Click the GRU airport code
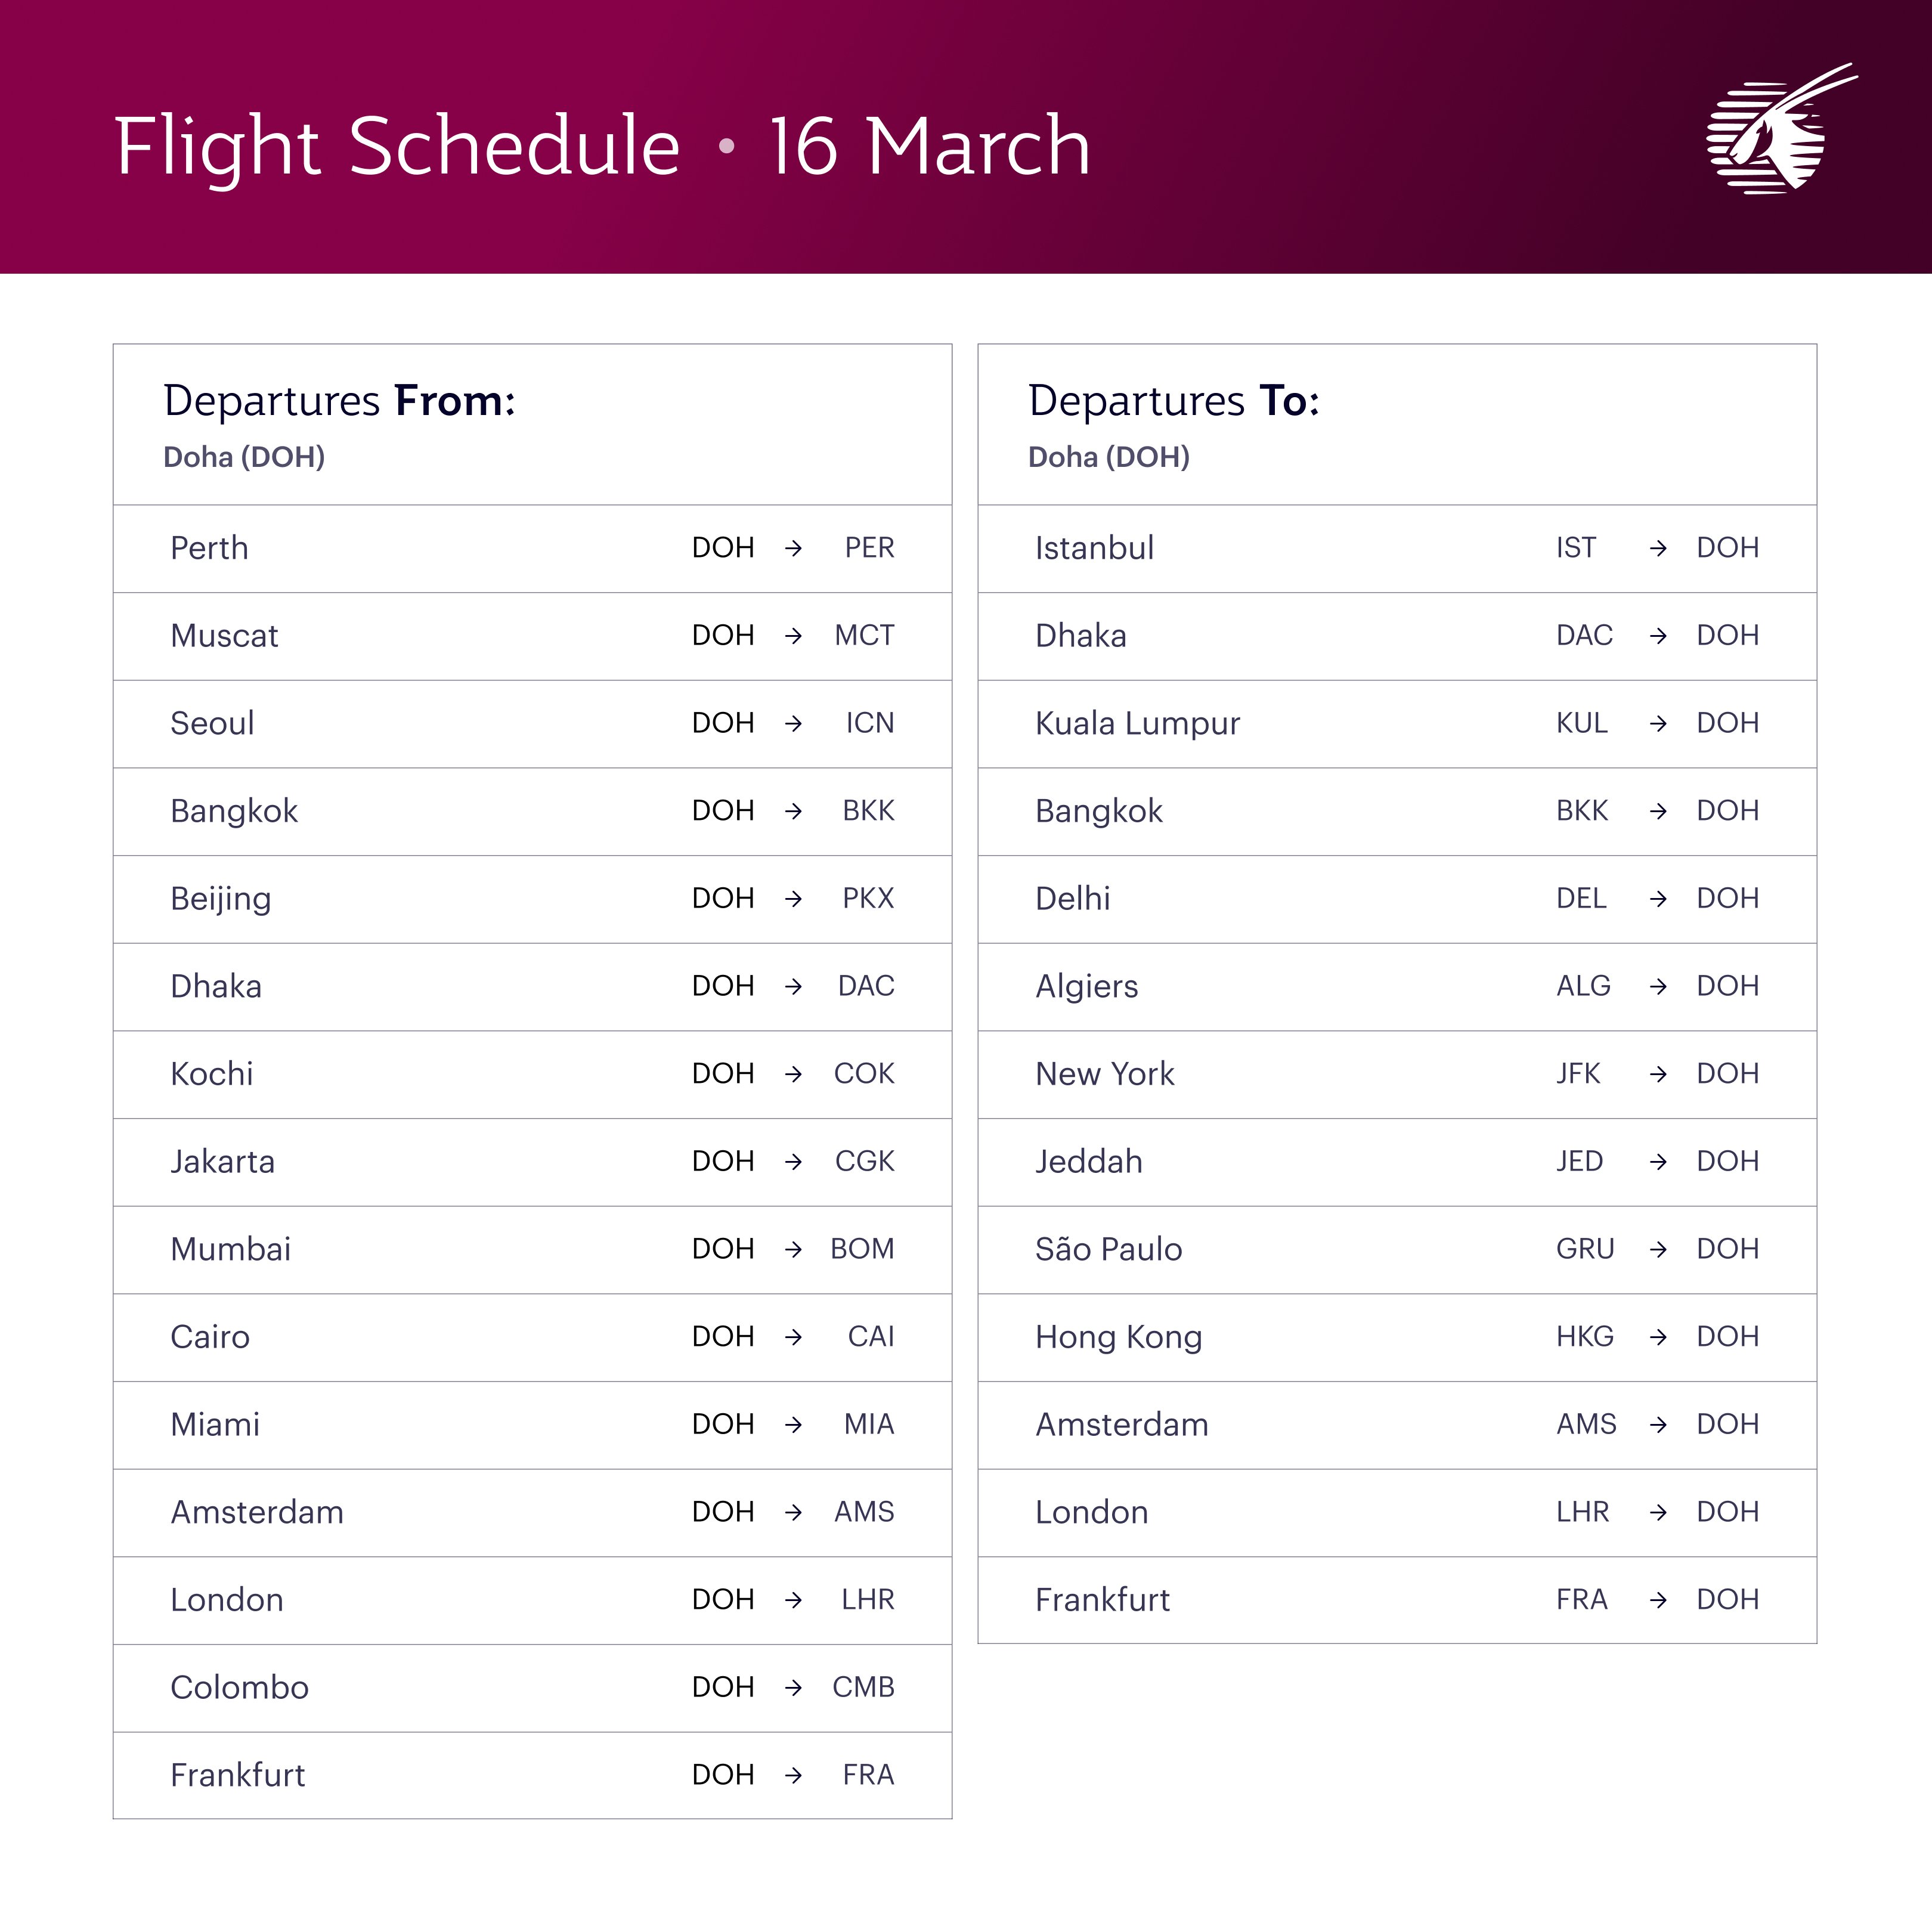The image size is (1932, 1932). point(1585,1249)
